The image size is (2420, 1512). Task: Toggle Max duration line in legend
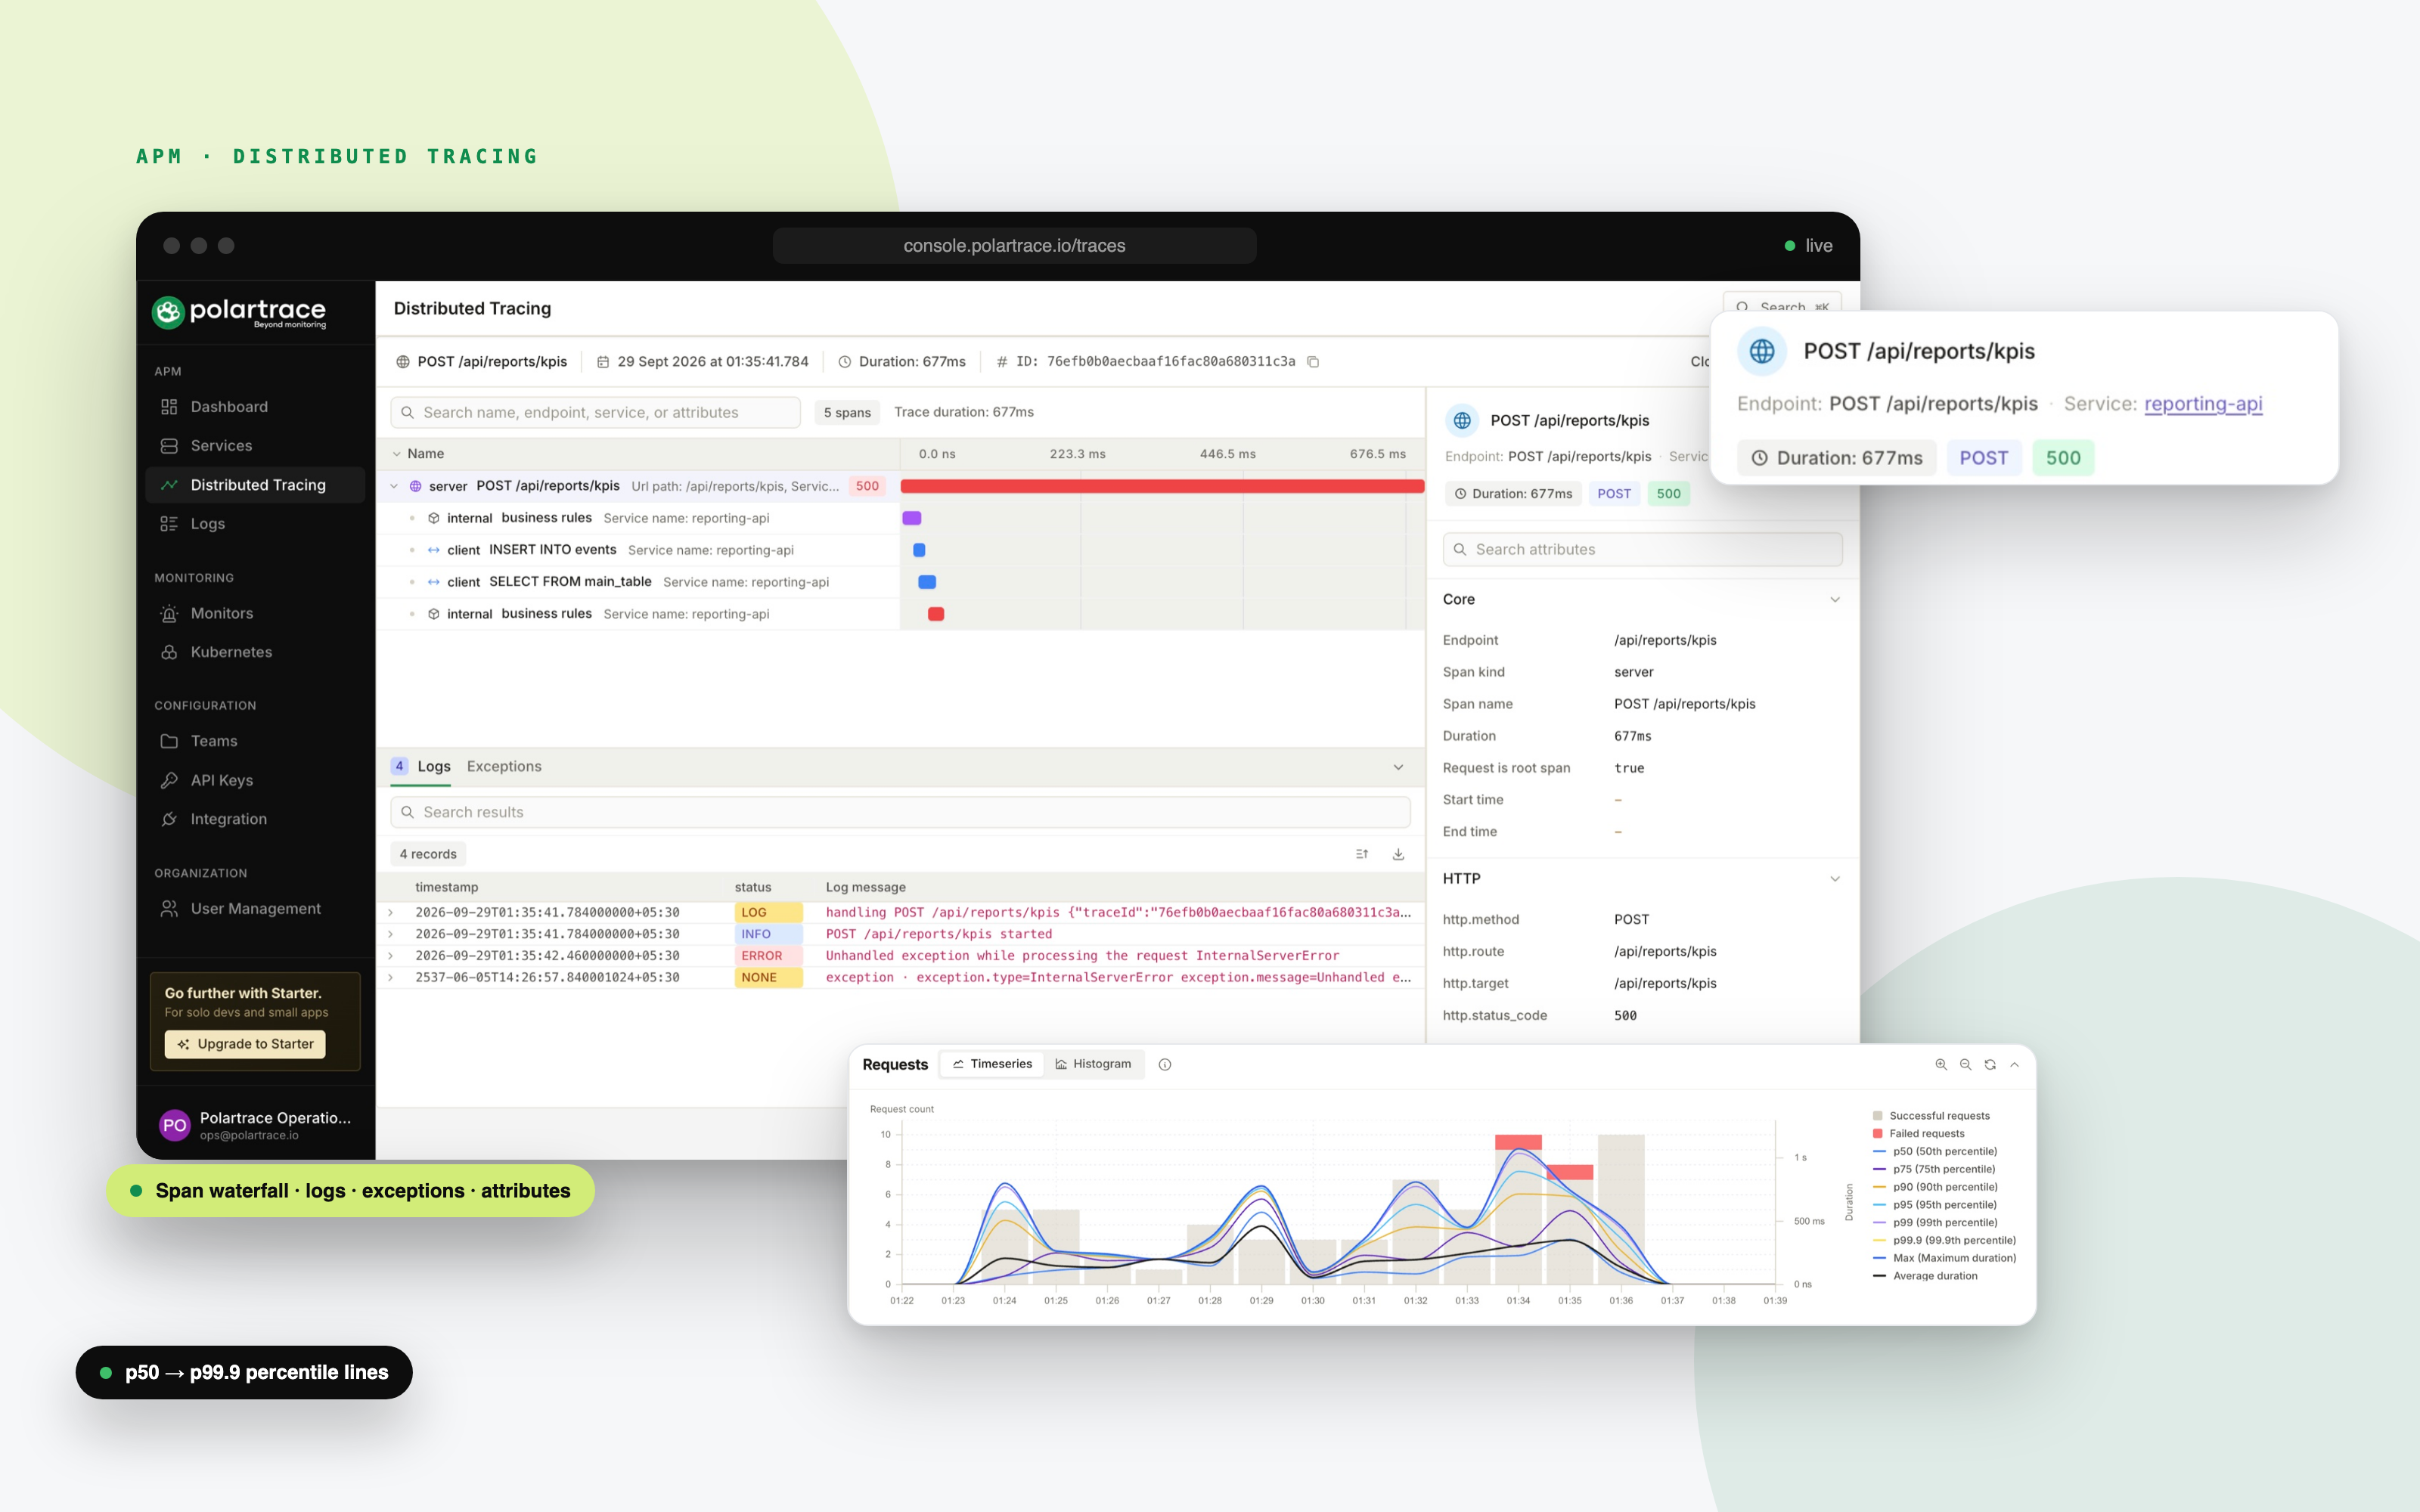pyautogui.click(x=1944, y=1258)
